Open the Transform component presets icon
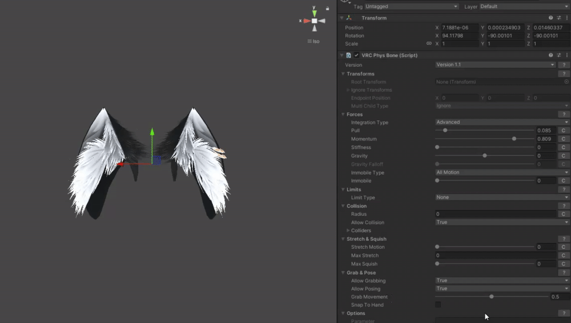Viewport: 571px width, 323px height. (x=558, y=18)
